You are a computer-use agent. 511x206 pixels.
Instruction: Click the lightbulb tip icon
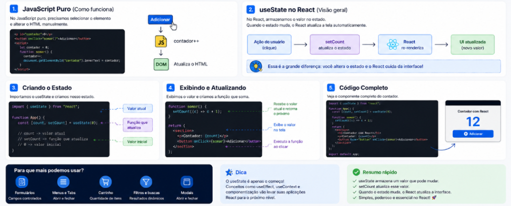click(256, 66)
